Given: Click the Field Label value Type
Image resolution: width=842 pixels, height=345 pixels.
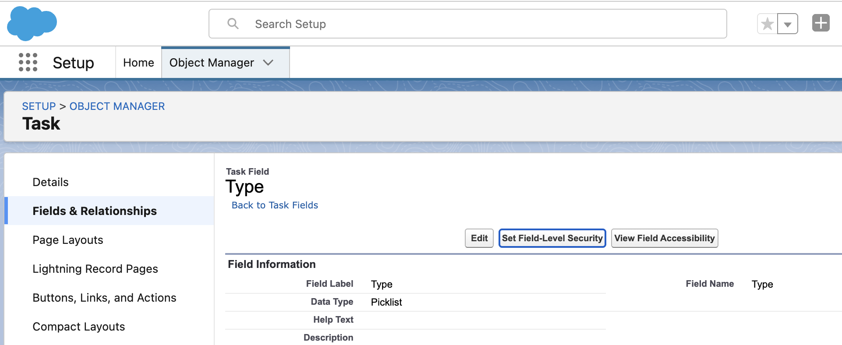Looking at the screenshot, I should point(382,284).
